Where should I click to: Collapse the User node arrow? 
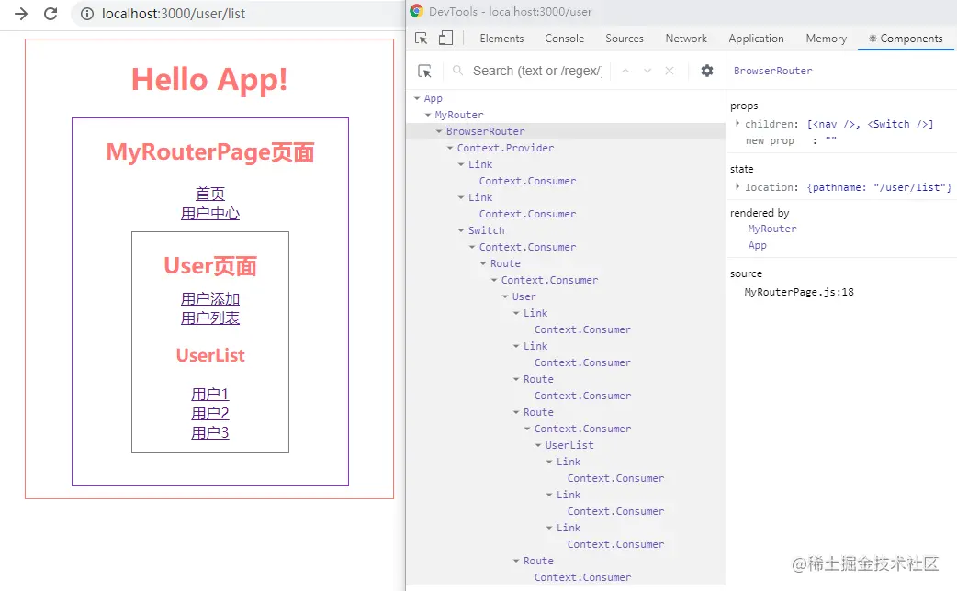coord(505,296)
